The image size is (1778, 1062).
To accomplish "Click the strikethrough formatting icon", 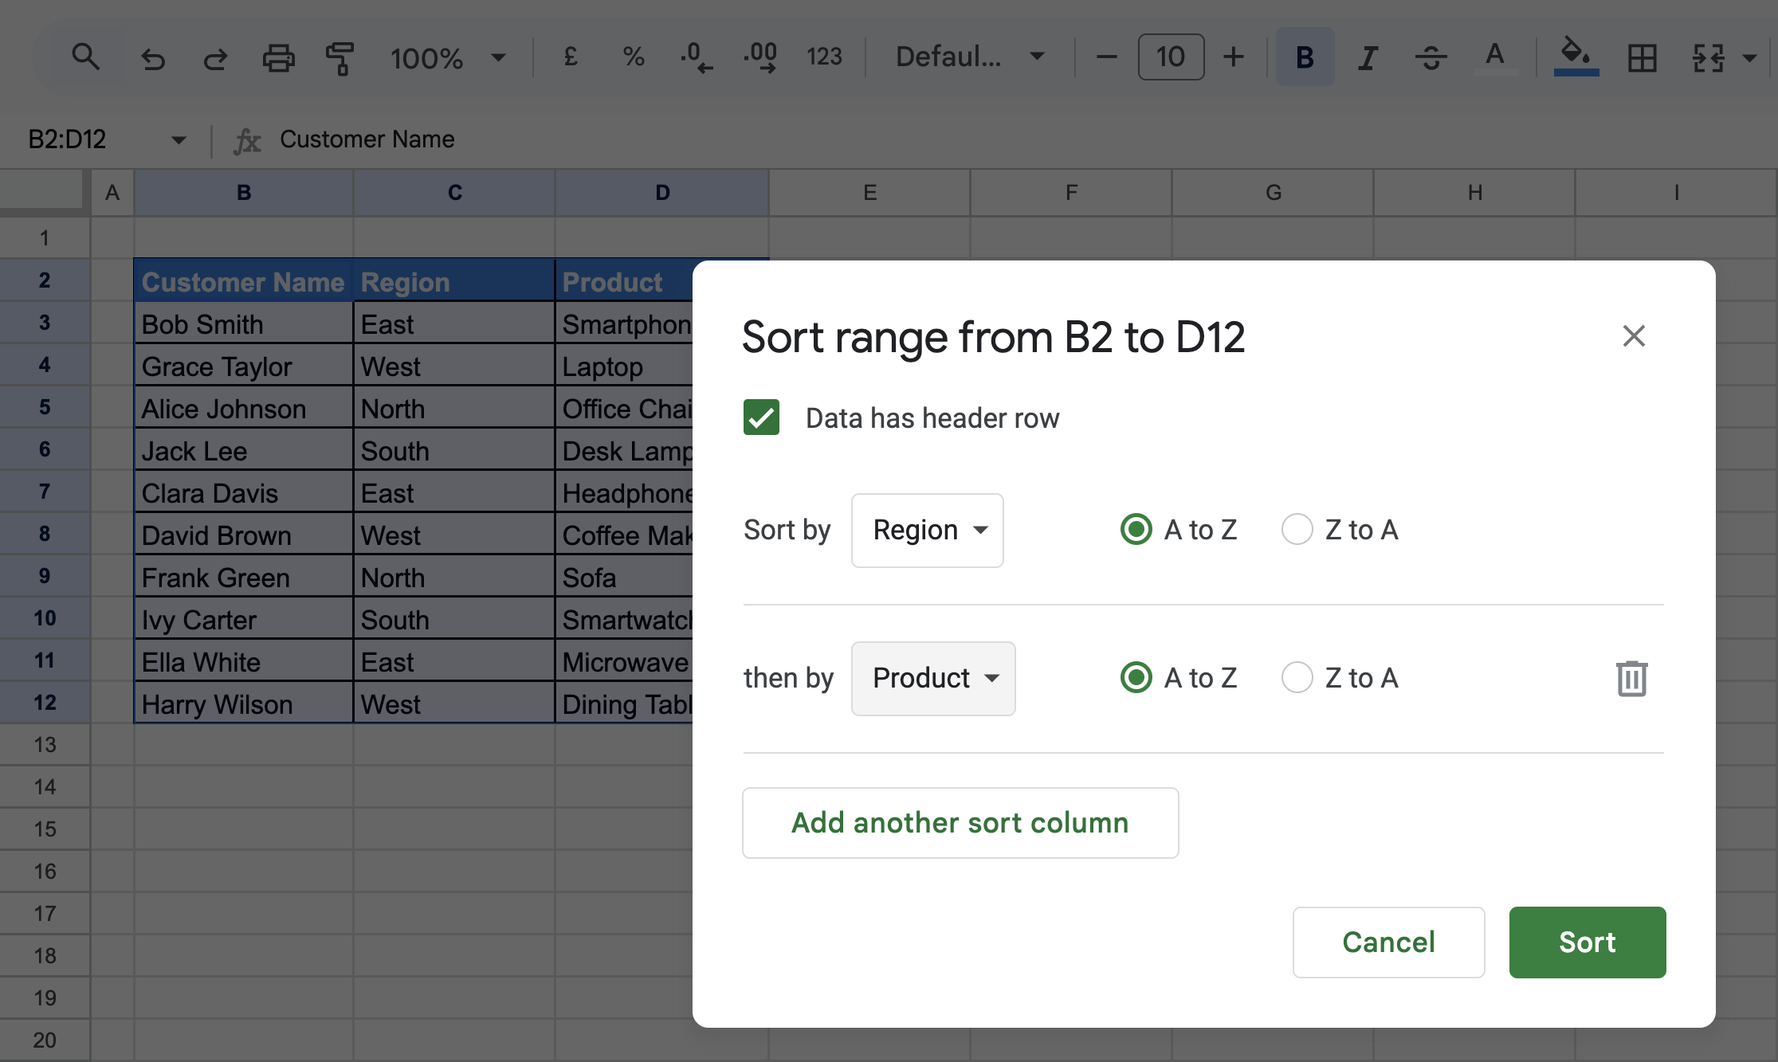I will click(x=1431, y=57).
